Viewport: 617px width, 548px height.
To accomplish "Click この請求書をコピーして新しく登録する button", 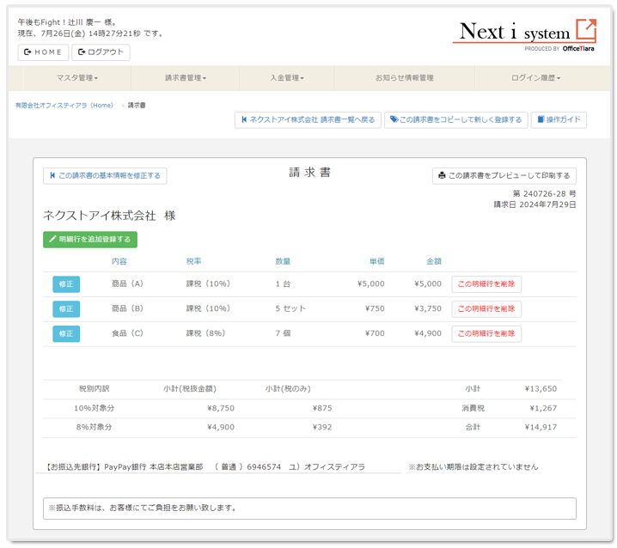I will 455,119.
